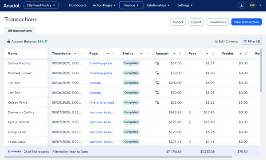Screen dimensions: 266x160
Task: Click recurring icon in Kelsey Whie row
Action: (x=157, y=102)
